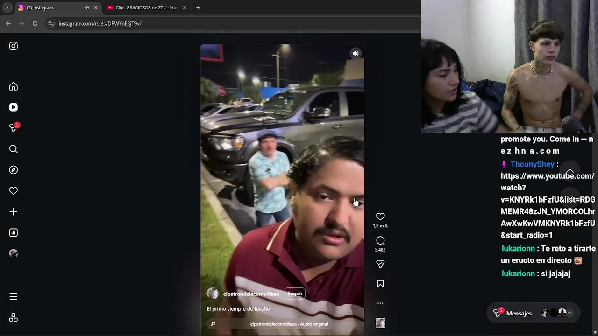Screen dimensions: 598x336
Task: Open the reel comments
Action: tap(380, 240)
